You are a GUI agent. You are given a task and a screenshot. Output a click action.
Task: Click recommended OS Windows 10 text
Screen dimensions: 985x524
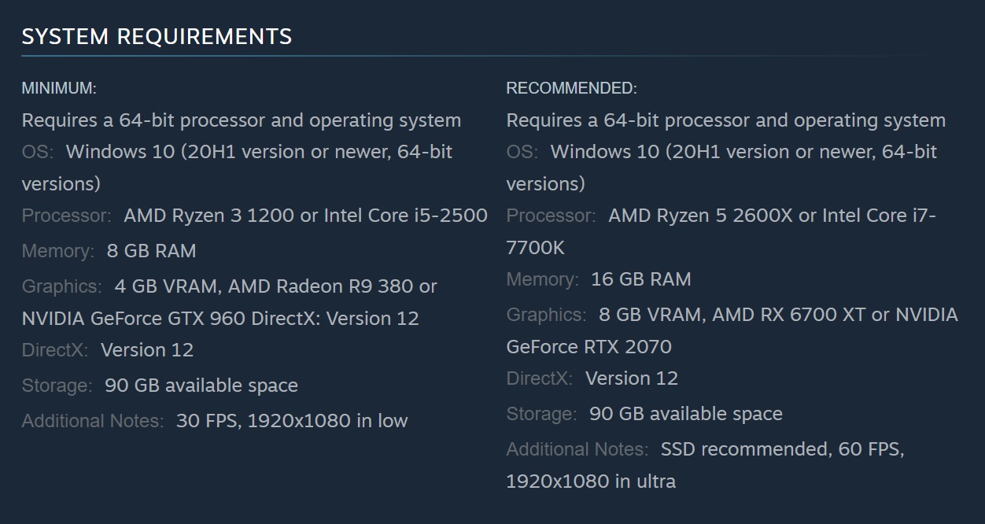[743, 151]
